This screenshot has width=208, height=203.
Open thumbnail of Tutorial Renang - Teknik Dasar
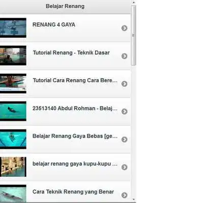point(13,55)
